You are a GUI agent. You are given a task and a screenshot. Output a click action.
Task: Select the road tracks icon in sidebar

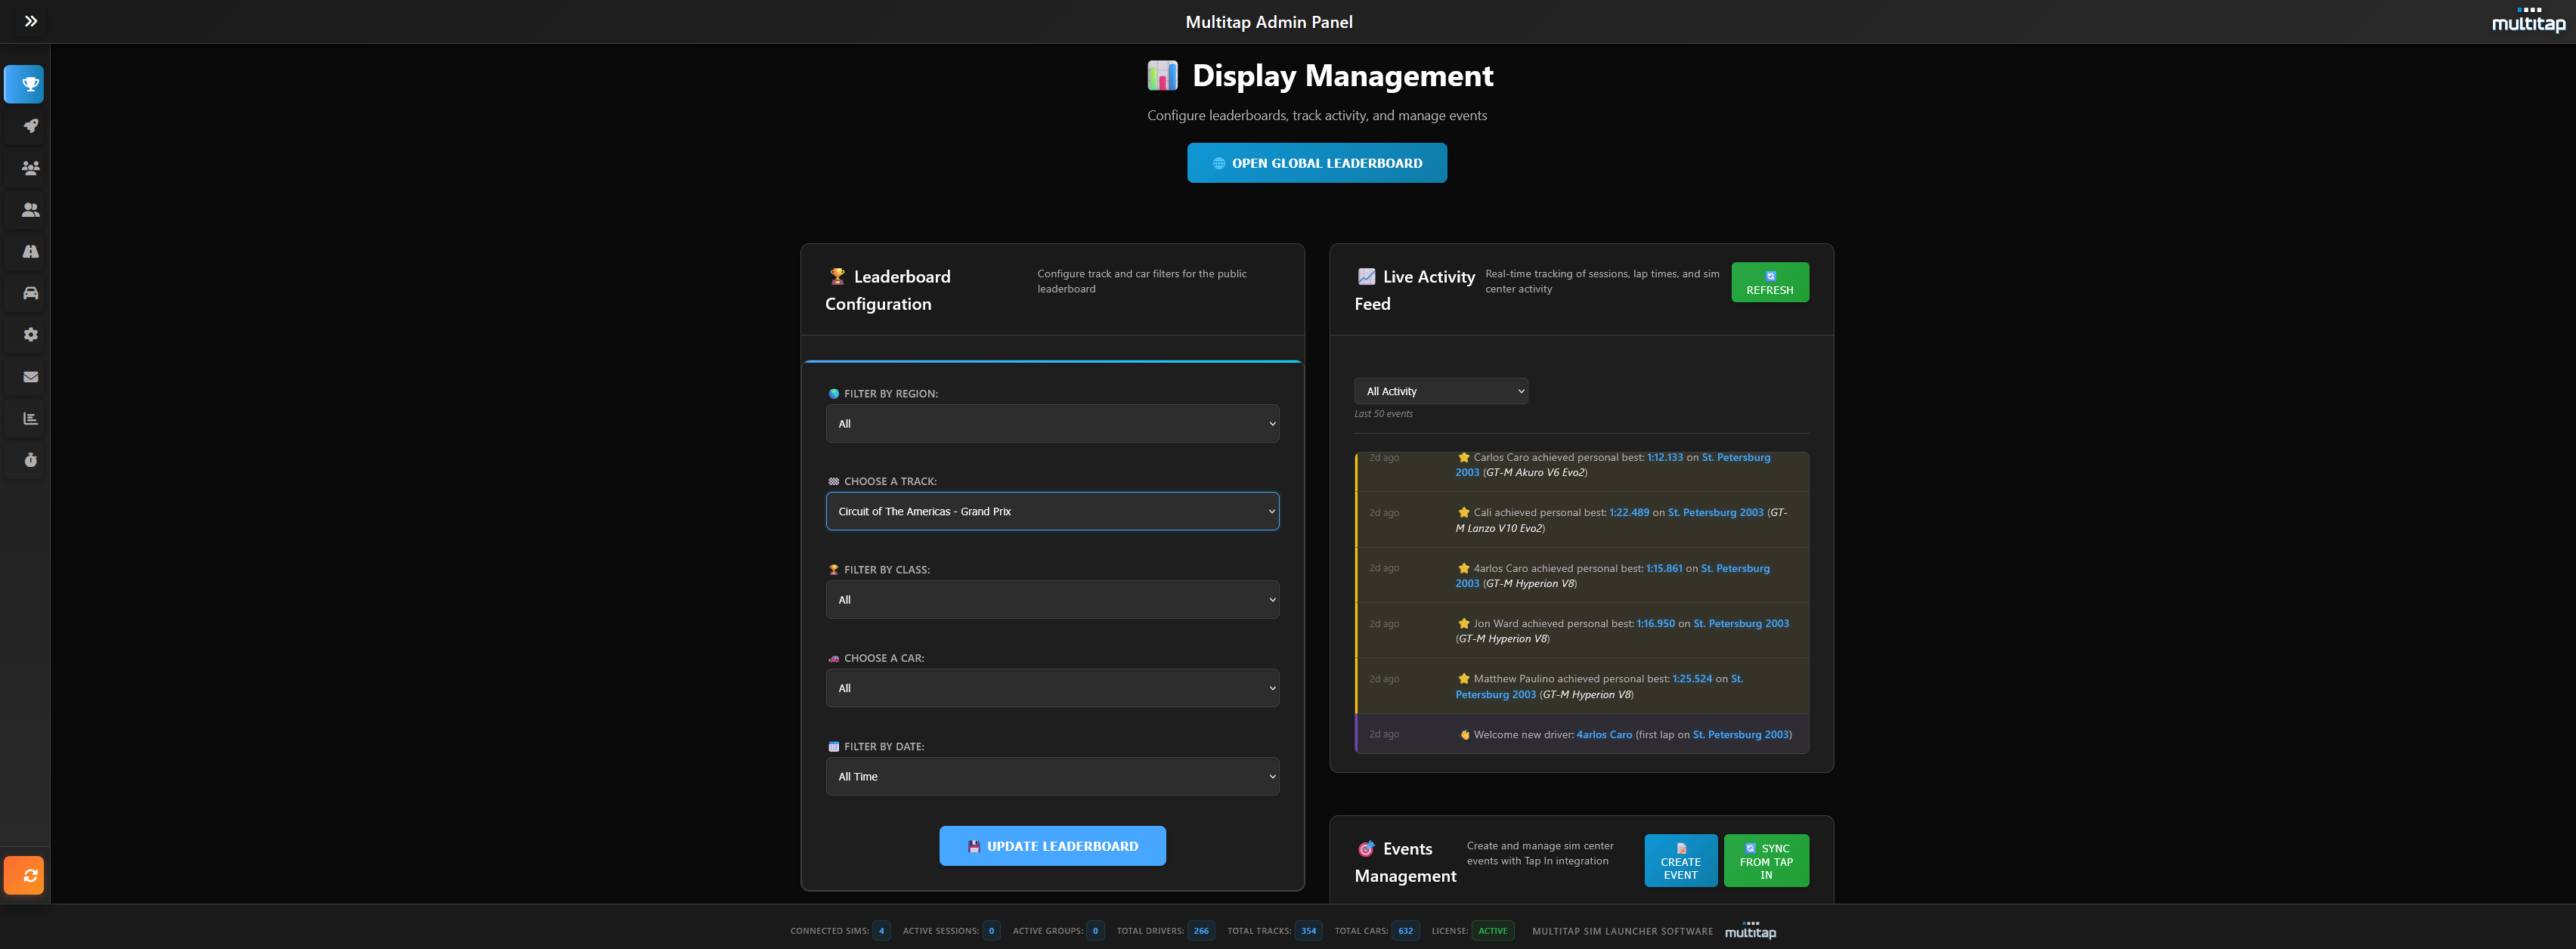(x=25, y=251)
